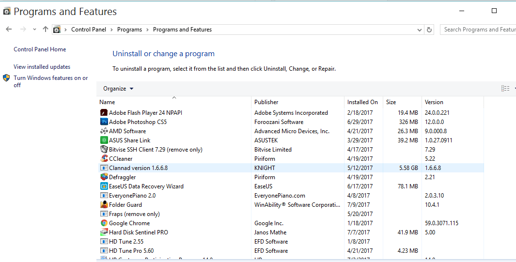
Task: Sort by the Publisher column header
Action: pyautogui.click(x=298, y=102)
